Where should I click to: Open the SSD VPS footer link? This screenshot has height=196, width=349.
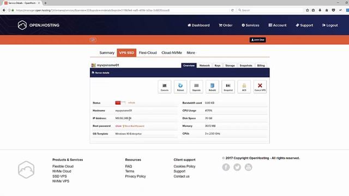click(59, 176)
